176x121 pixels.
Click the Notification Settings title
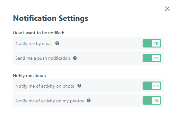click(x=50, y=18)
